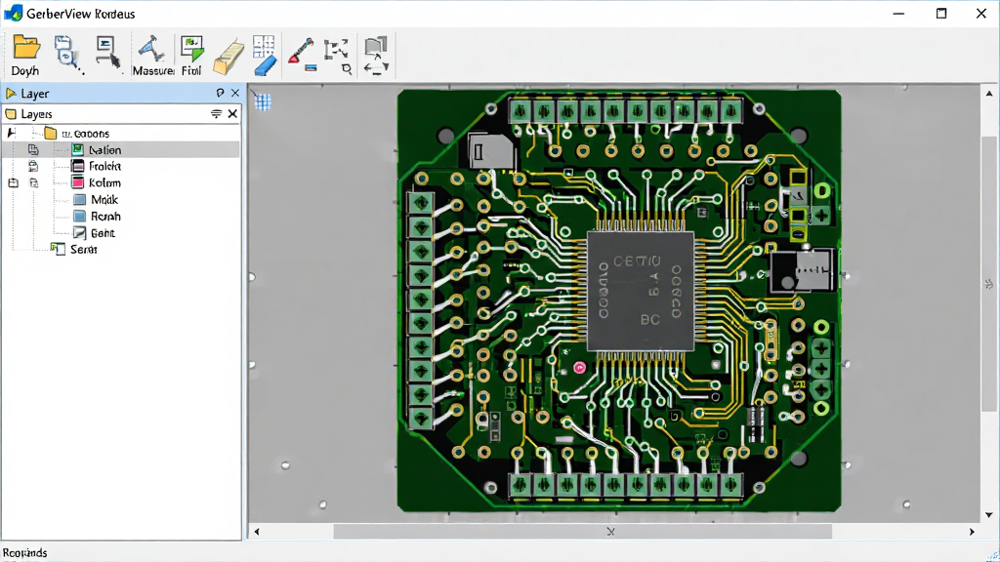Image resolution: width=1000 pixels, height=562 pixels.
Task: Click the status bar text
Action: [x=24, y=552]
